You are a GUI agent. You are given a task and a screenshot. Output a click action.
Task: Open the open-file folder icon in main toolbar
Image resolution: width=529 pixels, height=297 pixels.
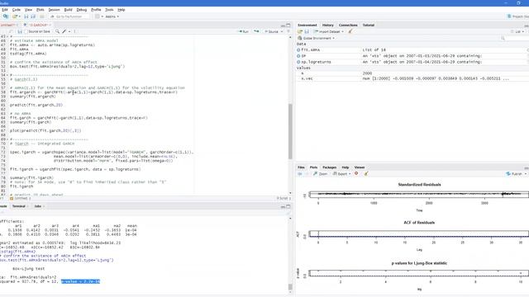[x=15, y=16]
